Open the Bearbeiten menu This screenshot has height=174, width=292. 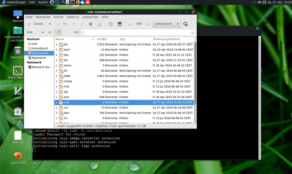[x=43, y=17]
